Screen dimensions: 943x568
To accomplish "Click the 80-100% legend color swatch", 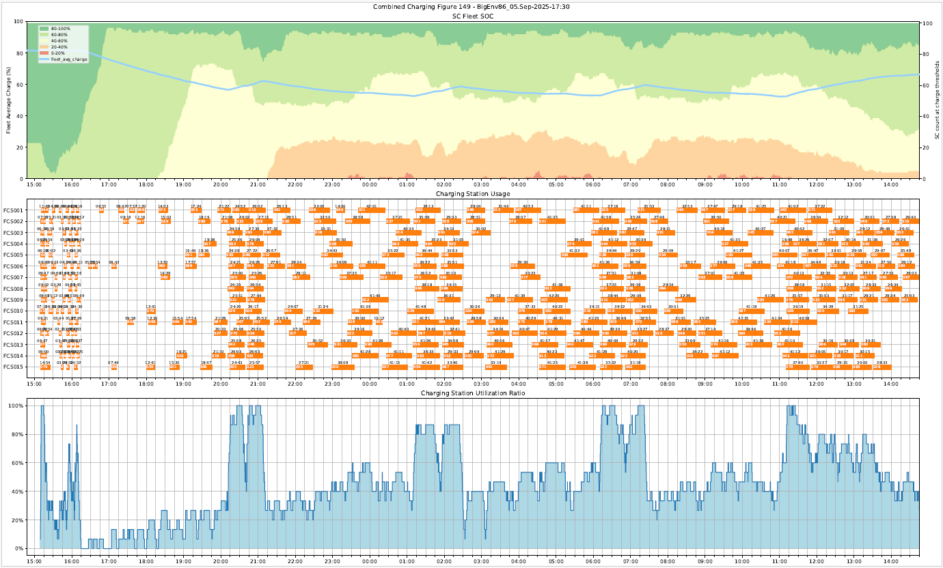I will pyautogui.click(x=44, y=28).
